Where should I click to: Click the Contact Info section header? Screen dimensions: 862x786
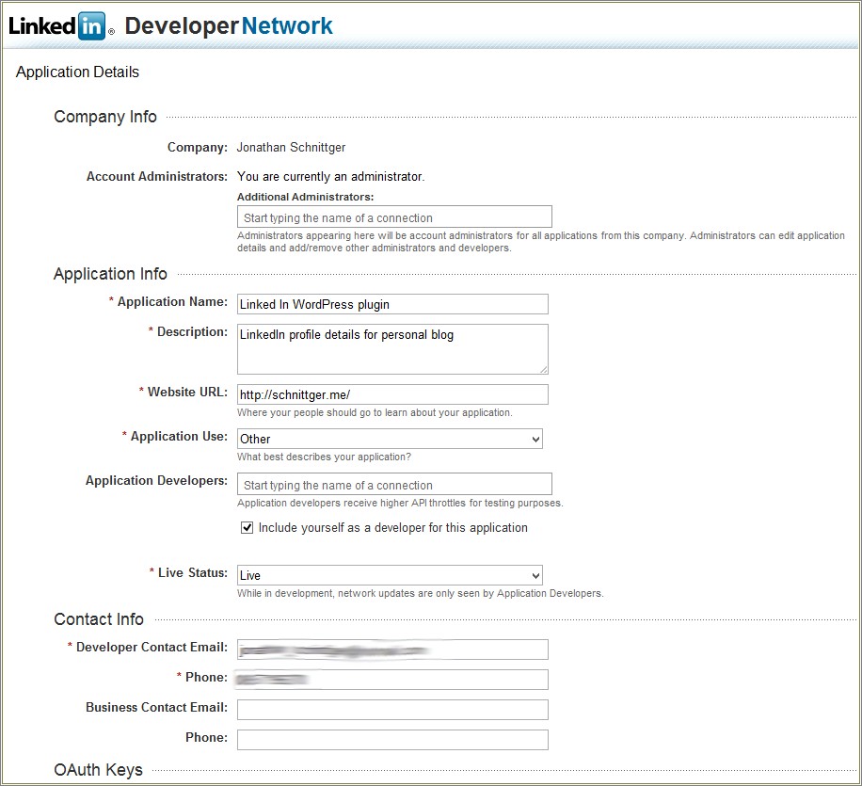pyautogui.click(x=98, y=619)
